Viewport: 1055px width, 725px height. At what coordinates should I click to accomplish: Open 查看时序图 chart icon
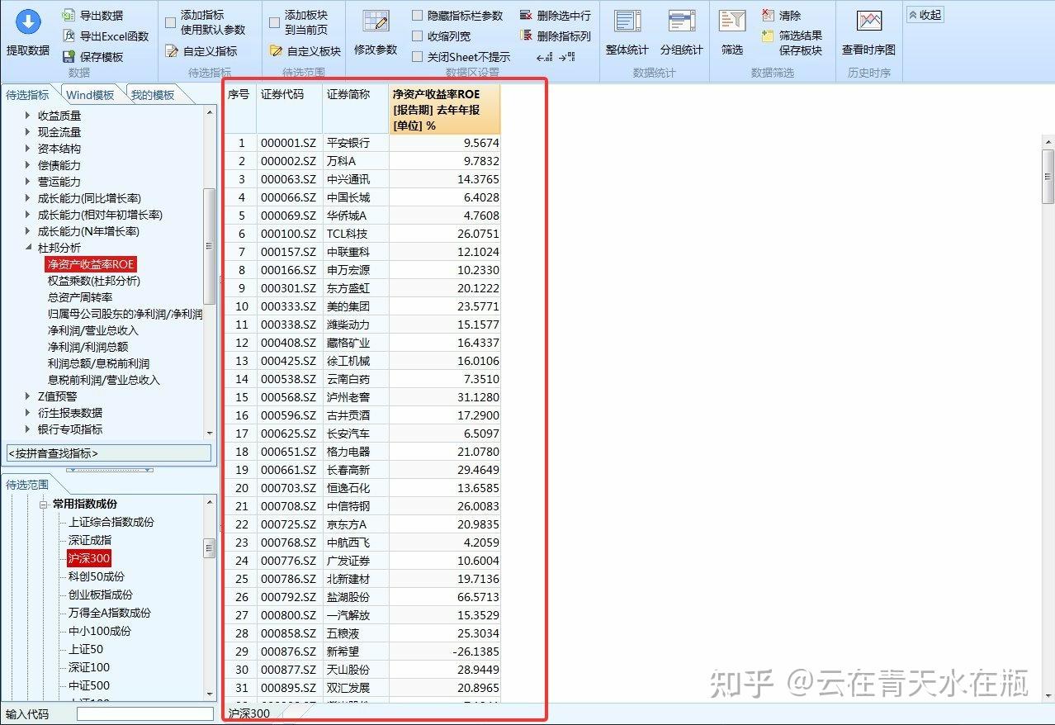click(x=868, y=22)
